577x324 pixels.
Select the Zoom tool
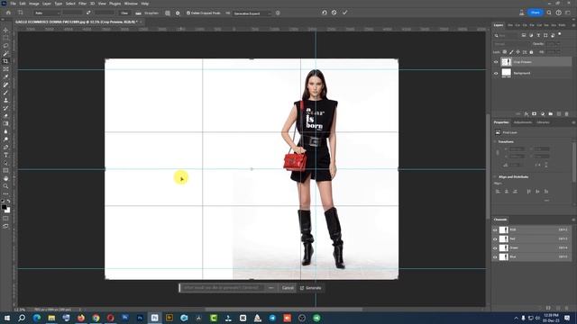[x=5, y=186]
